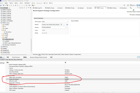
Task: Open the Renesas Debug Virtual Console tab
Action: pos(38,57)
